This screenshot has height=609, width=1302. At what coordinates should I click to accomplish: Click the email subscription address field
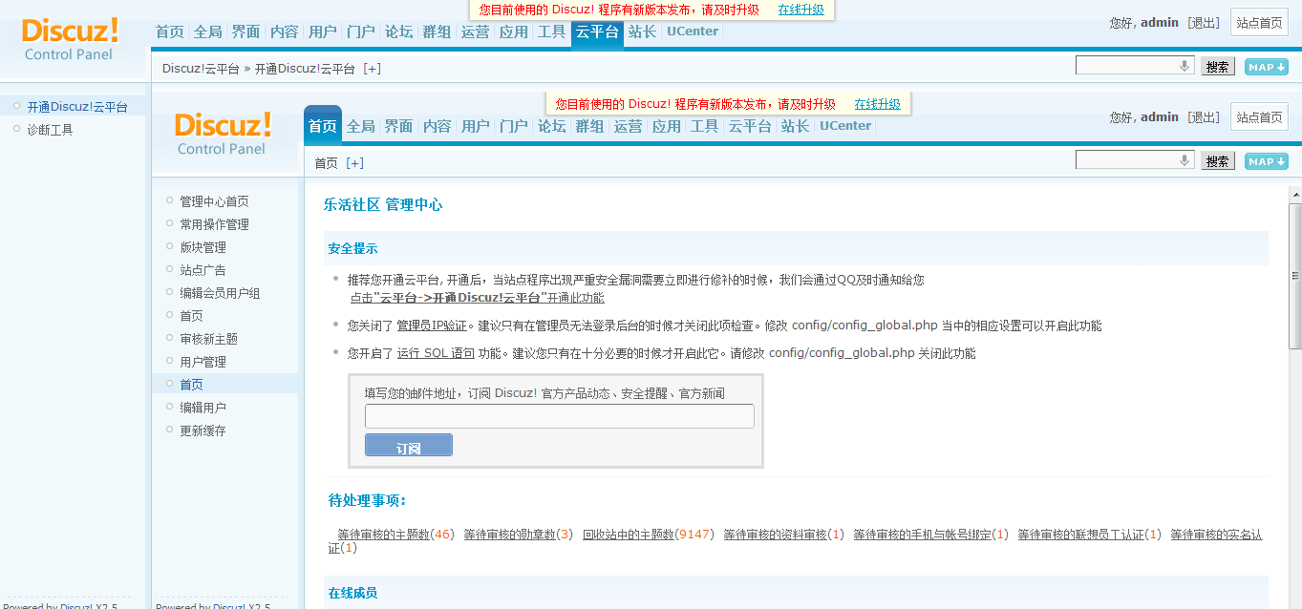click(560, 416)
